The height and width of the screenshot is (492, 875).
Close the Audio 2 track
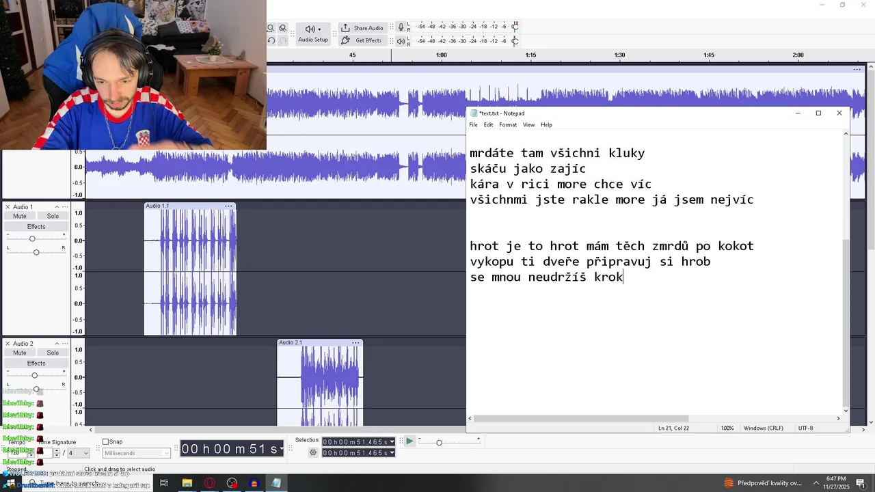click(x=8, y=344)
